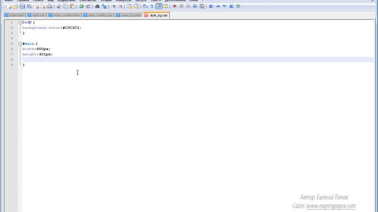Viewport: 378px width, 212px height.
Task: Undo the last edit with the green arrow
Action: pyautogui.click(x=82, y=6)
